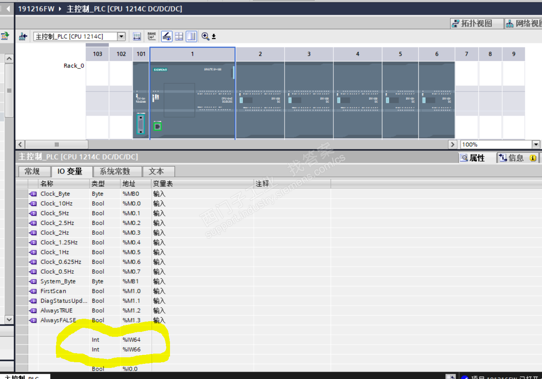The width and height of the screenshot is (542, 379).
Task: Click slot number 102 header
Action: tap(121, 54)
